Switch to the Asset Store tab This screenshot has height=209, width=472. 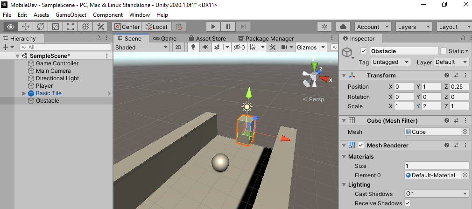coord(207,39)
